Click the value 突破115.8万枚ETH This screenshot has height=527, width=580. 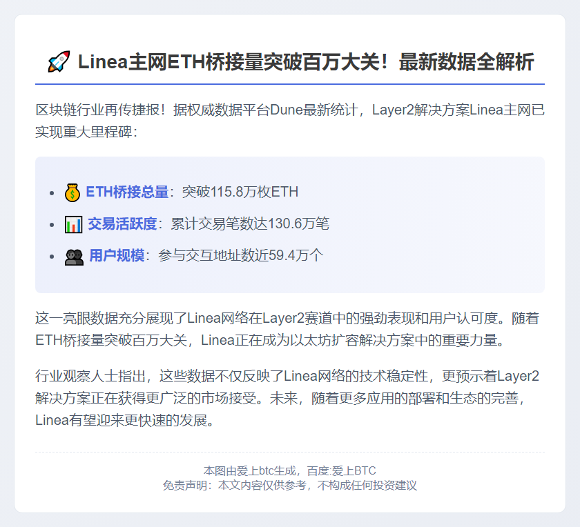(240, 192)
